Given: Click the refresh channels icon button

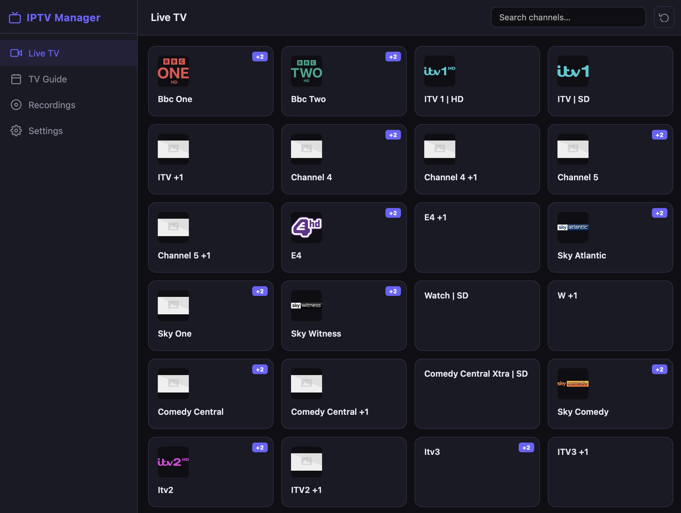Looking at the screenshot, I should click(x=664, y=17).
